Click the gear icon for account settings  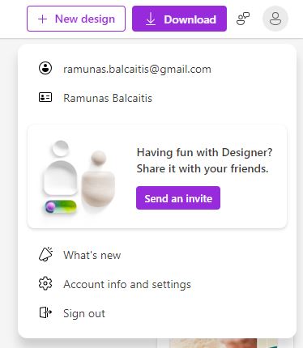tap(45, 283)
